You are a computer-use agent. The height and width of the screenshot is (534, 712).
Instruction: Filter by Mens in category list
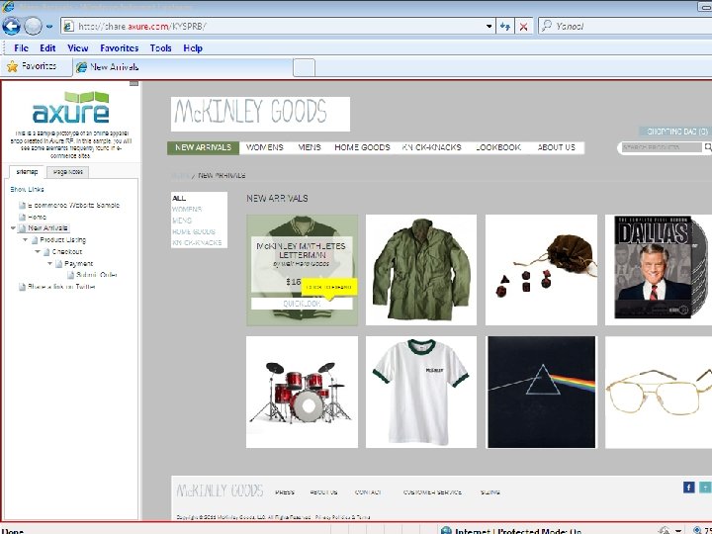[x=182, y=221]
